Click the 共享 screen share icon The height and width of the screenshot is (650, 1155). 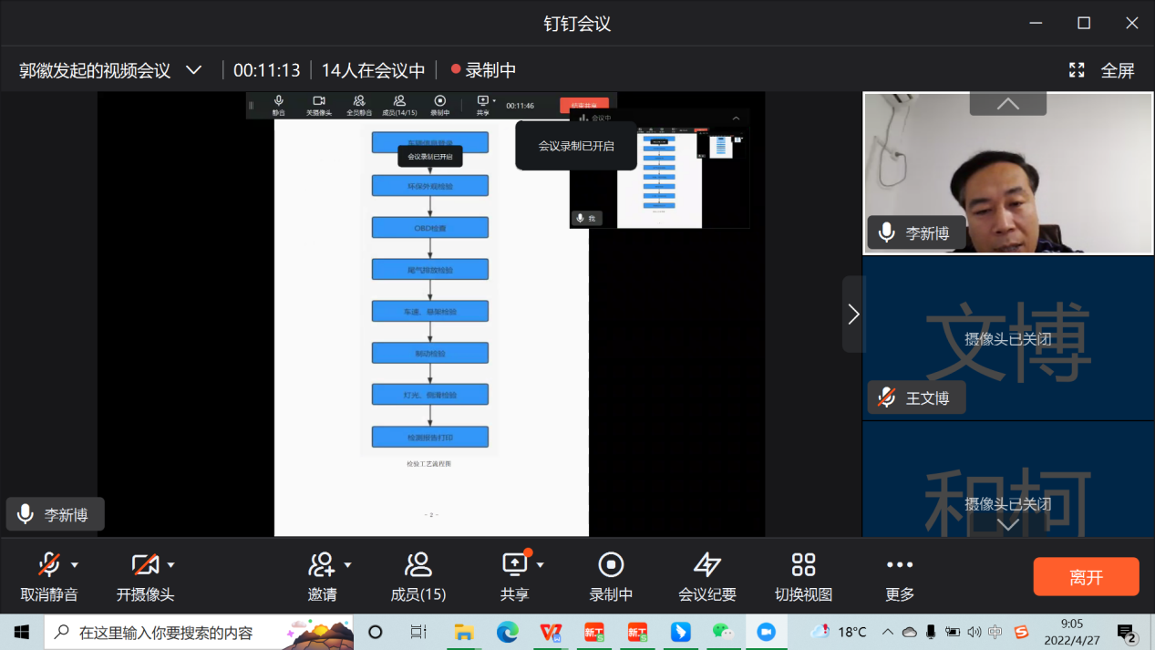tap(514, 565)
